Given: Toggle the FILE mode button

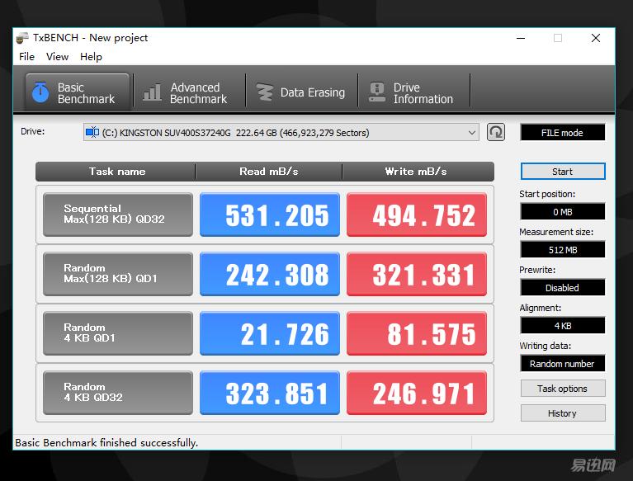Looking at the screenshot, I should [x=562, y=132].
